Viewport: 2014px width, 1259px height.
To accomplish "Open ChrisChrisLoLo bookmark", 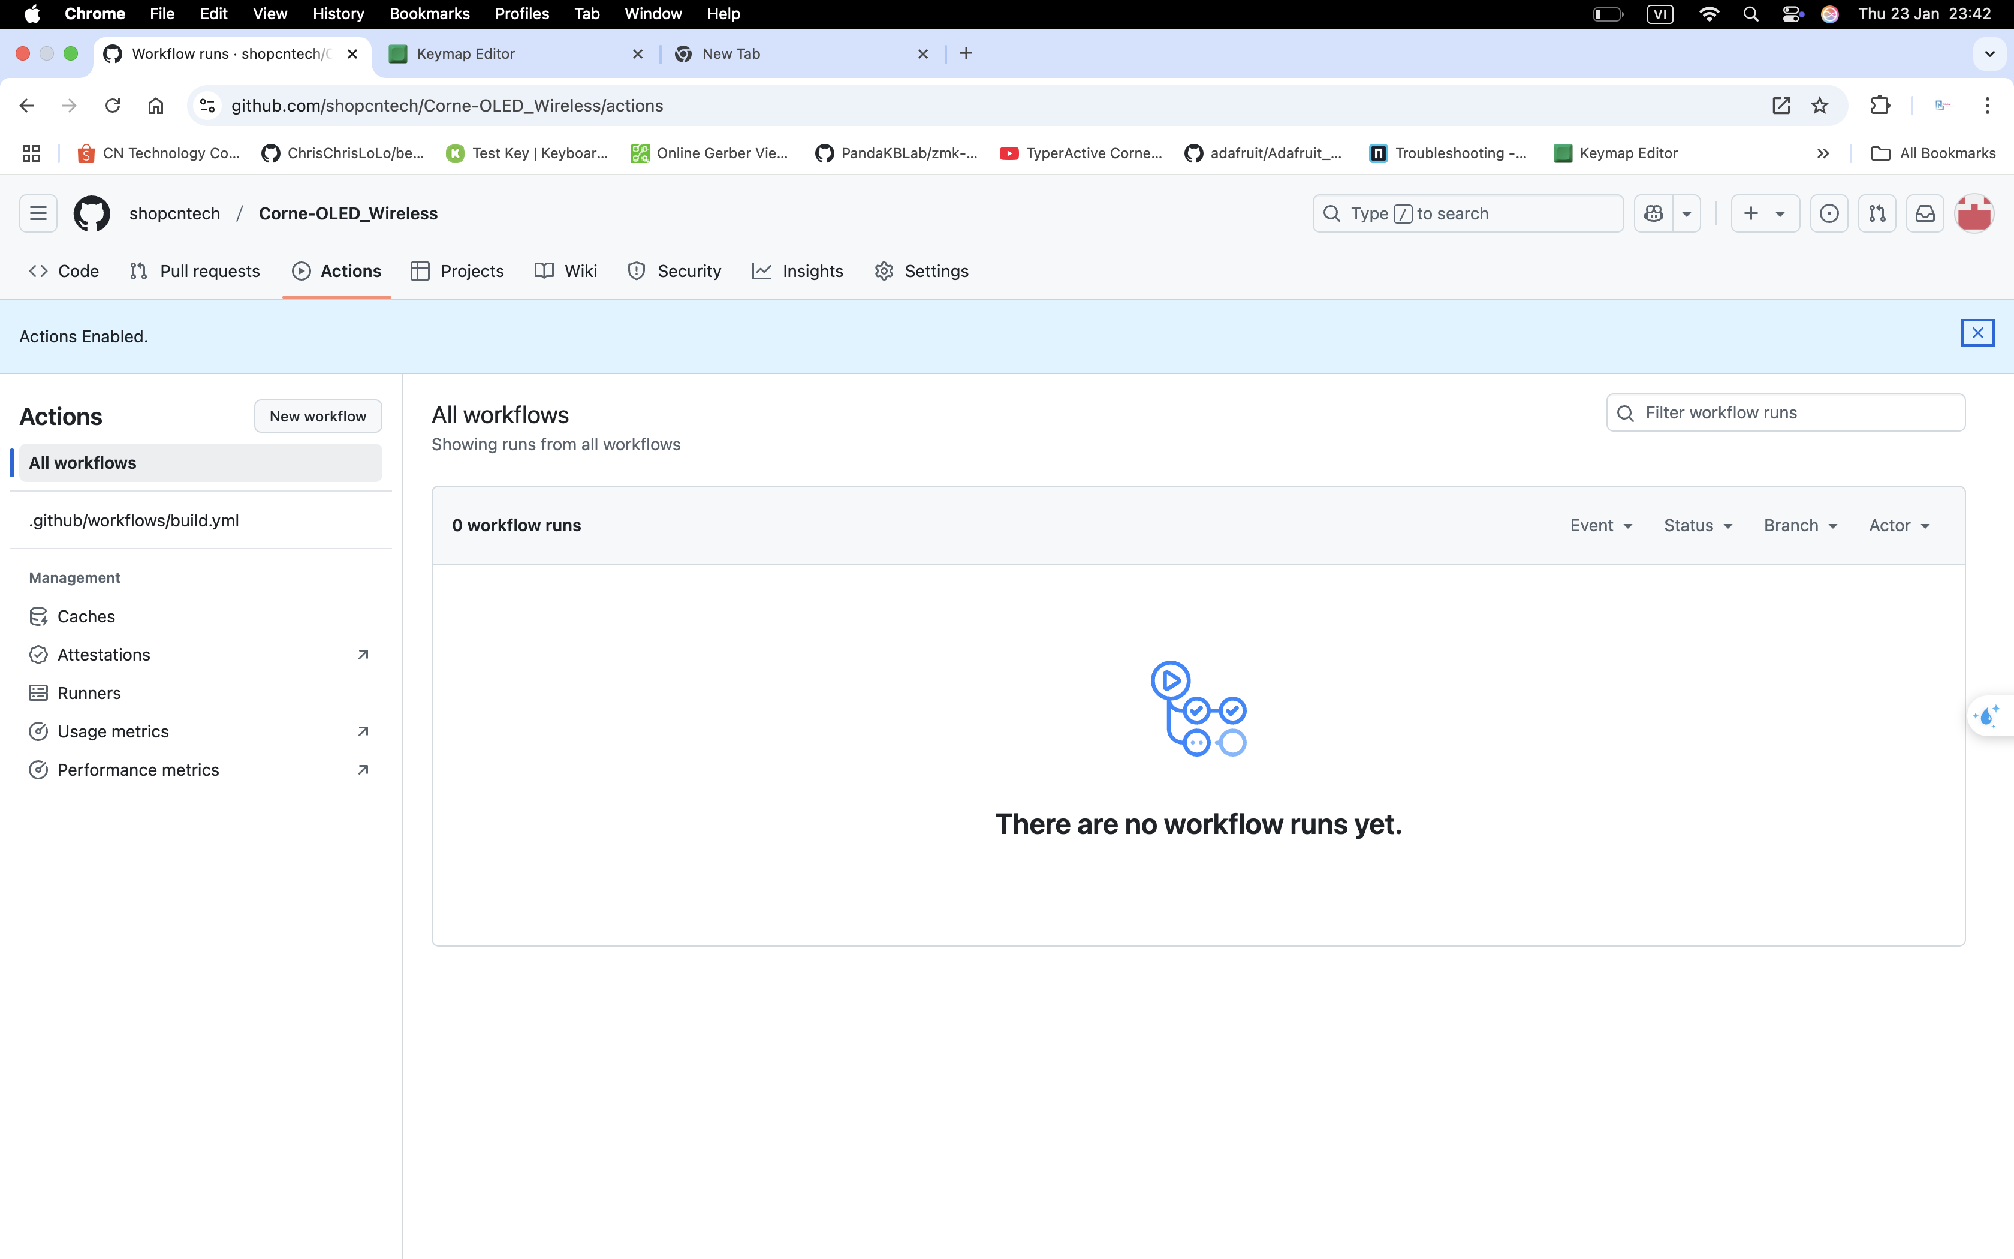I will (x=343, y=153).
